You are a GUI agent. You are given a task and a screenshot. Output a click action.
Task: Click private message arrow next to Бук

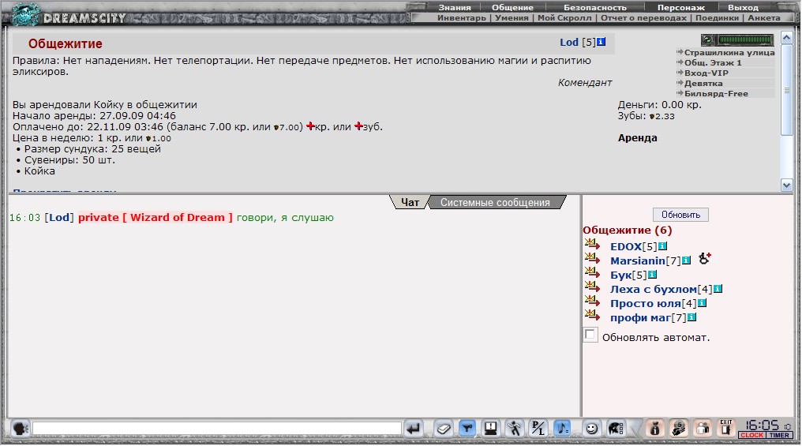pos(592,274)
